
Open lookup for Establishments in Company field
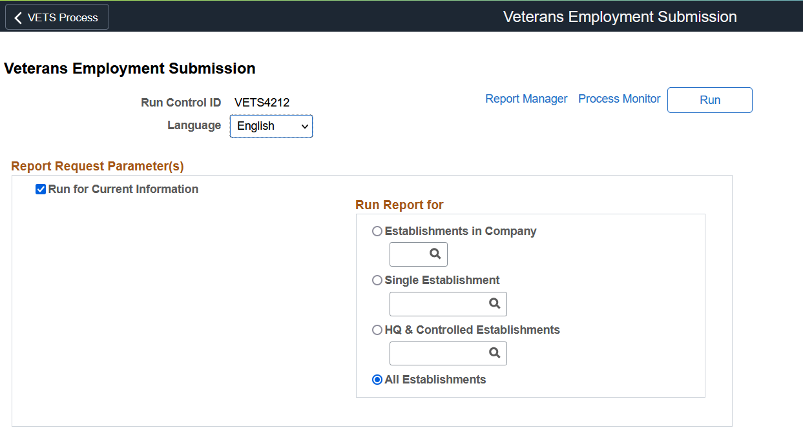(435, 254)
